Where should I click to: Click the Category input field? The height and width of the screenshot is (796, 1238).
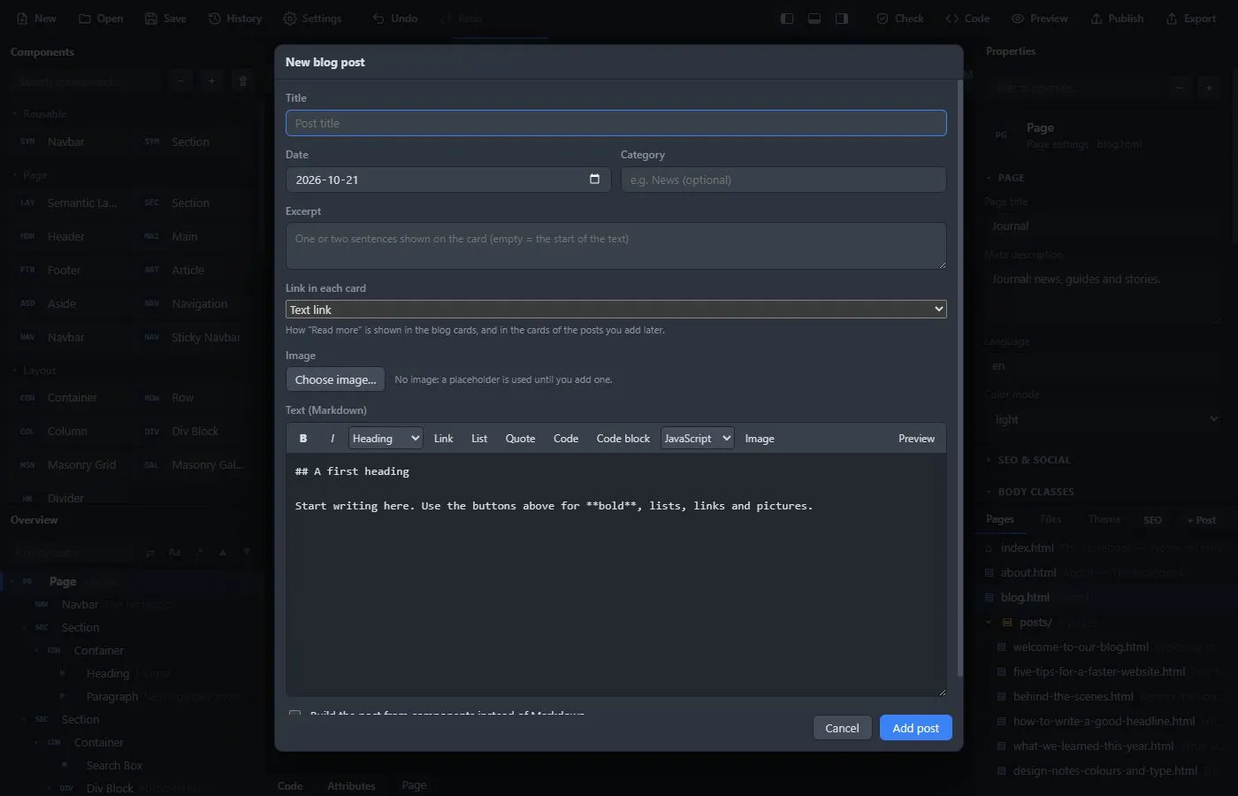pyautogui.click(x=783, y=180)
